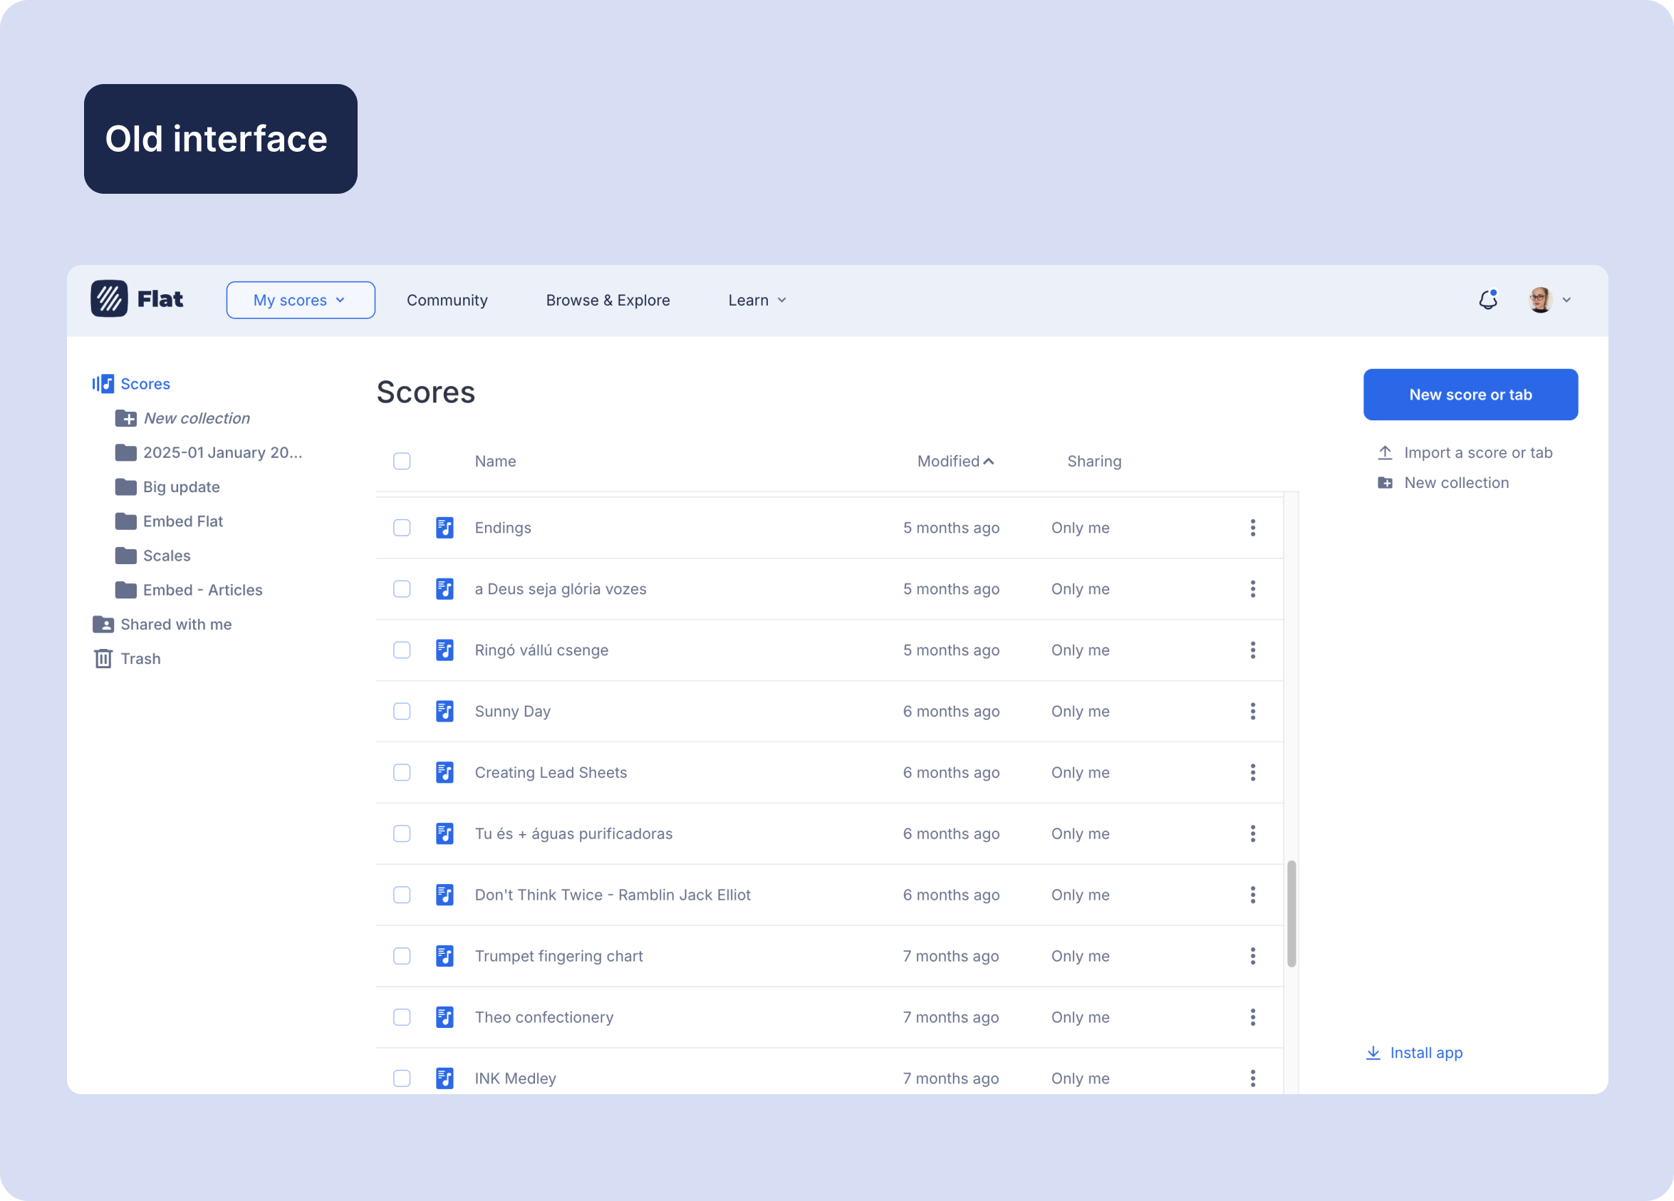Viewport: 1674px width, 1201px height.
Task: Open more options for Don't Think Twice
Action: point(1252,895)
